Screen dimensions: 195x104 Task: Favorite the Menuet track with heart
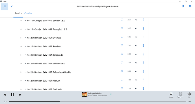[x=122, y=80]
